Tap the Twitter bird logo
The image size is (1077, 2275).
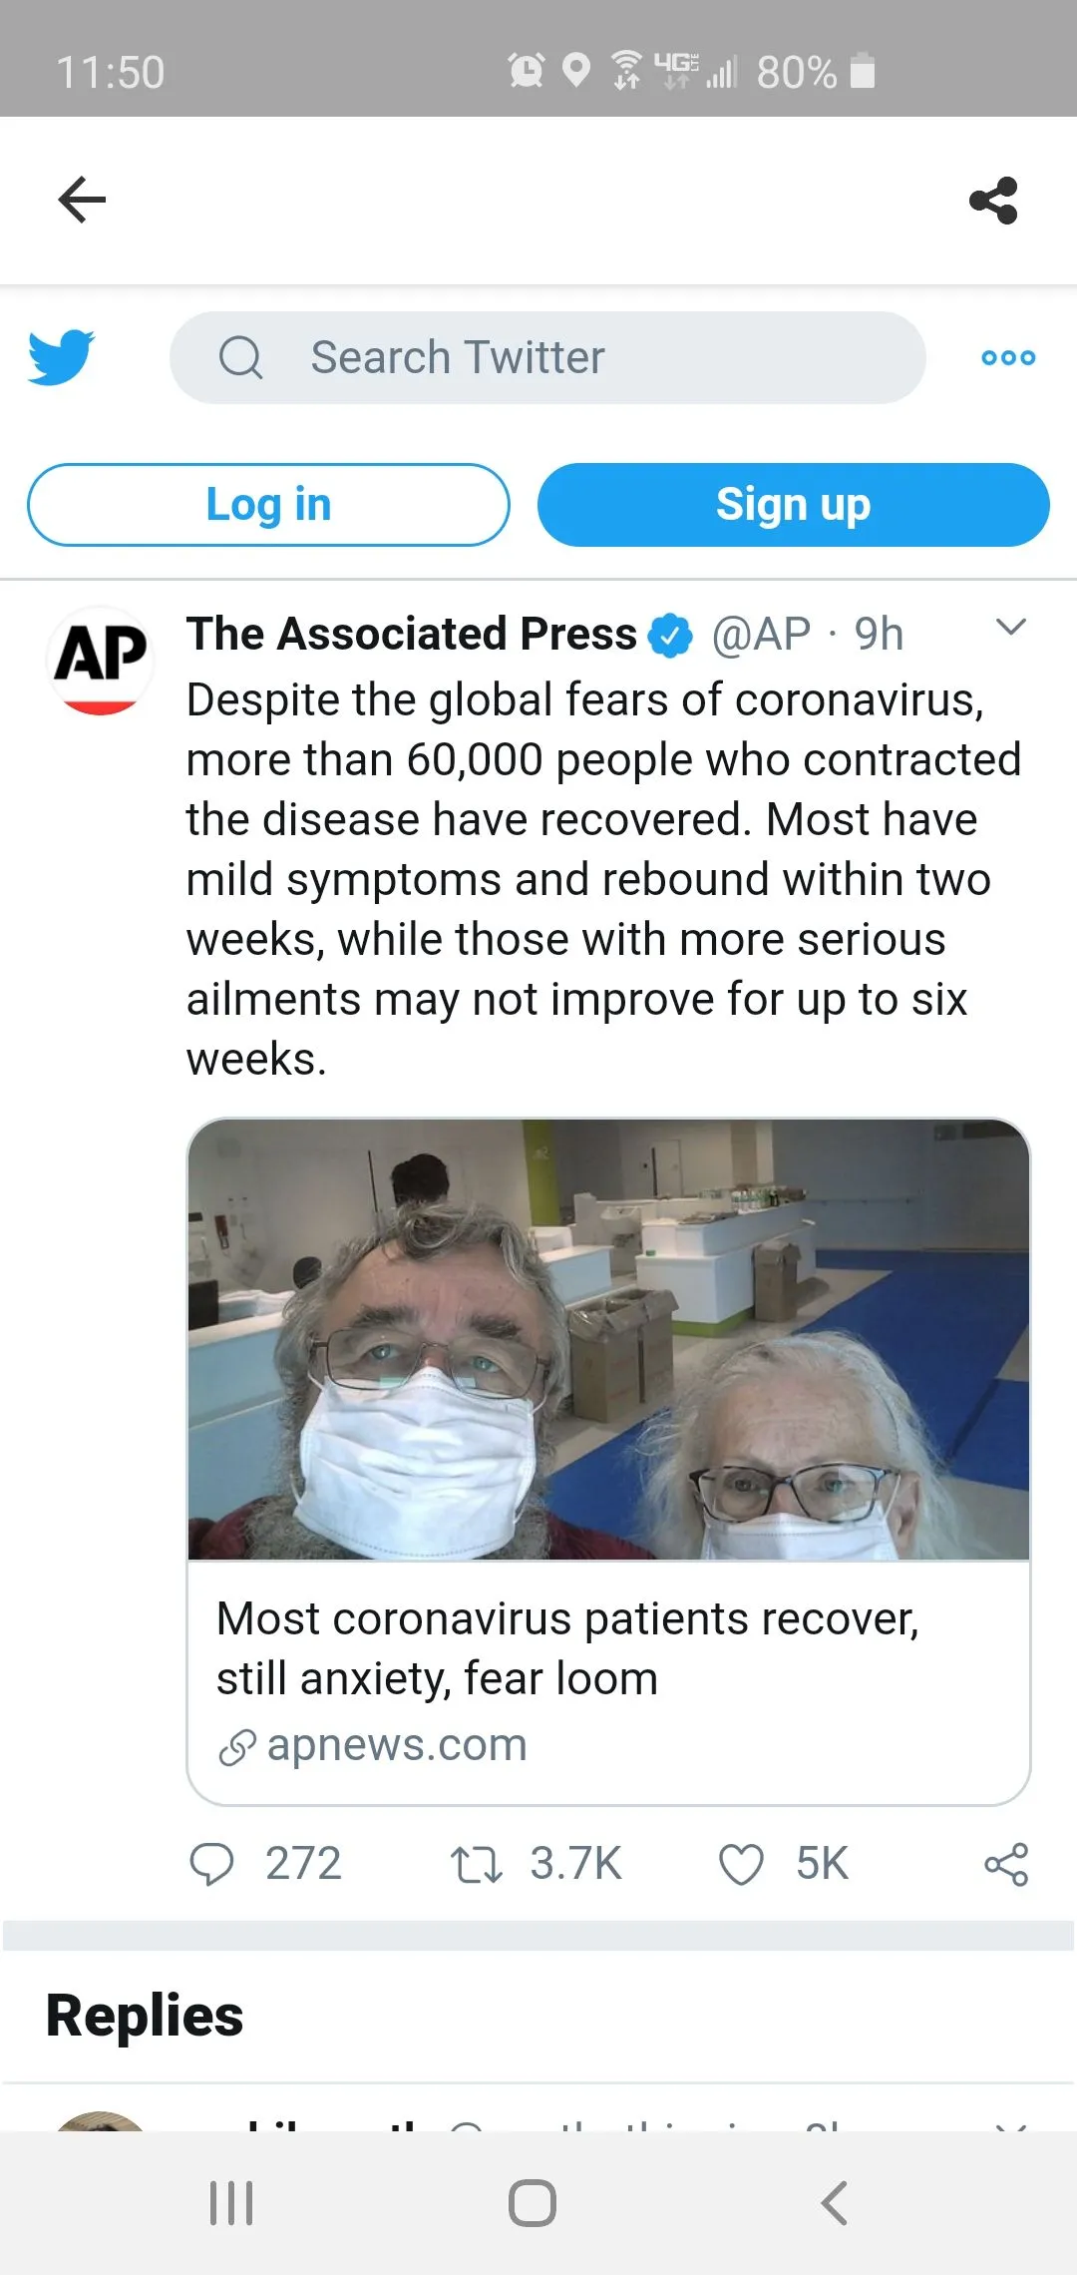(x=61, y=357)
